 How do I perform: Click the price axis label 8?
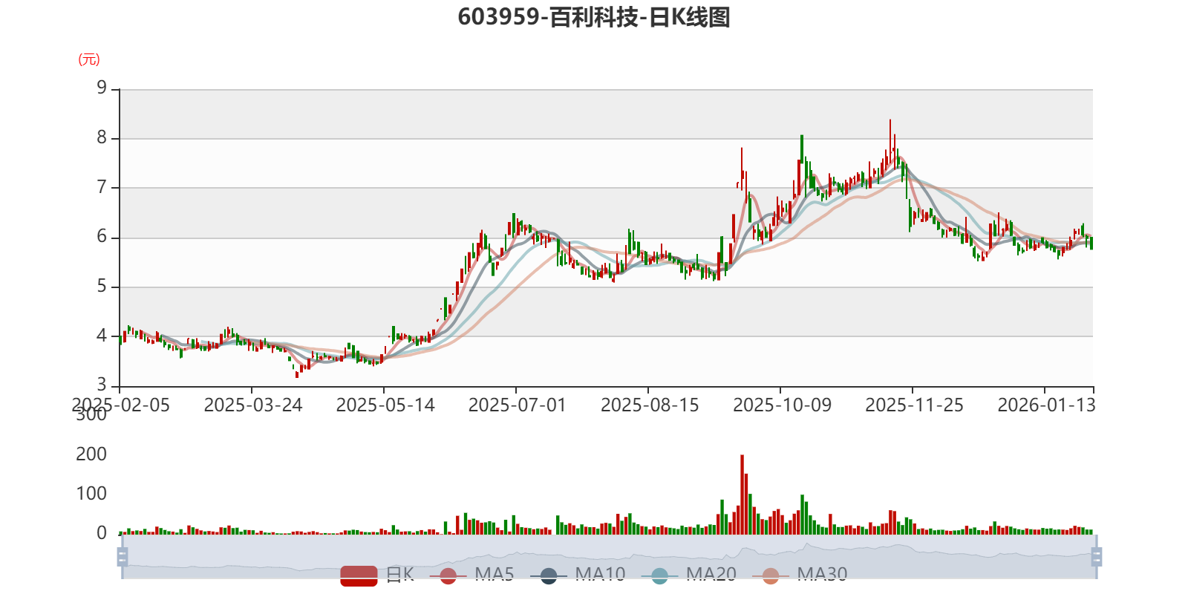[102, 138]
